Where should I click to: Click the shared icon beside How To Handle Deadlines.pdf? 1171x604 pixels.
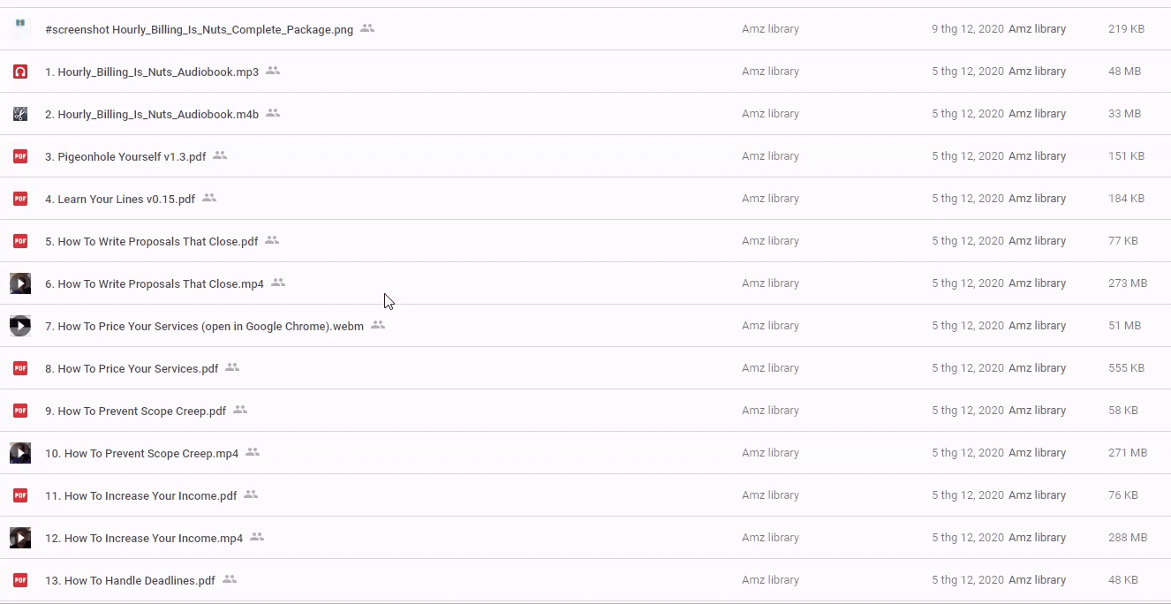[x=230, y=579]
